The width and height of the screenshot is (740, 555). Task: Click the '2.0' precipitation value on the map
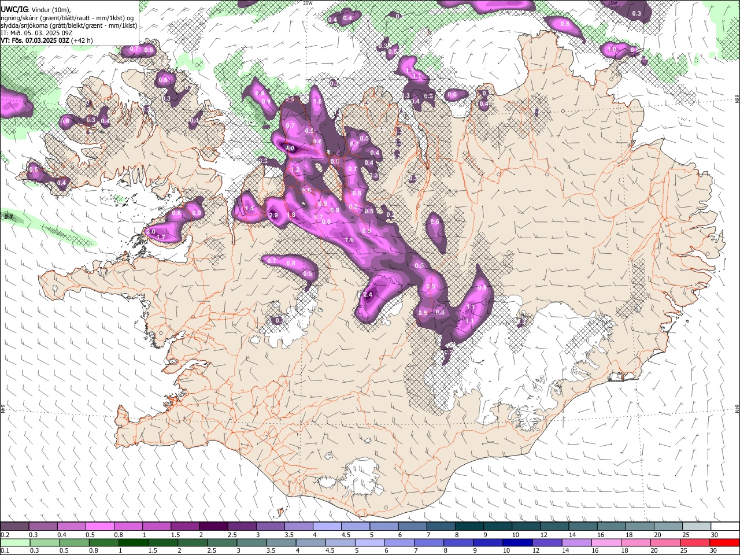pos(151,232)
